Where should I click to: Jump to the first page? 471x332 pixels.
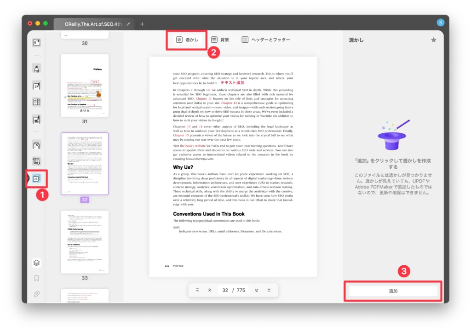pyautogui.click(x=197, y=290)
